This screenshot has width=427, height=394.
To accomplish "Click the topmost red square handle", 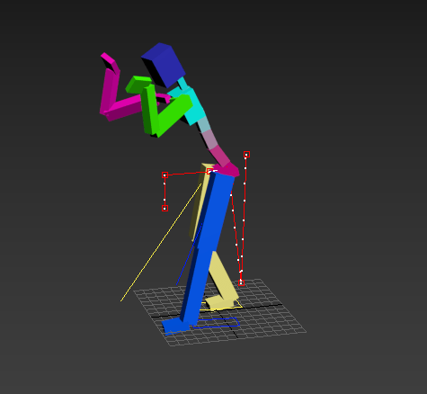I will pos(246,155).
